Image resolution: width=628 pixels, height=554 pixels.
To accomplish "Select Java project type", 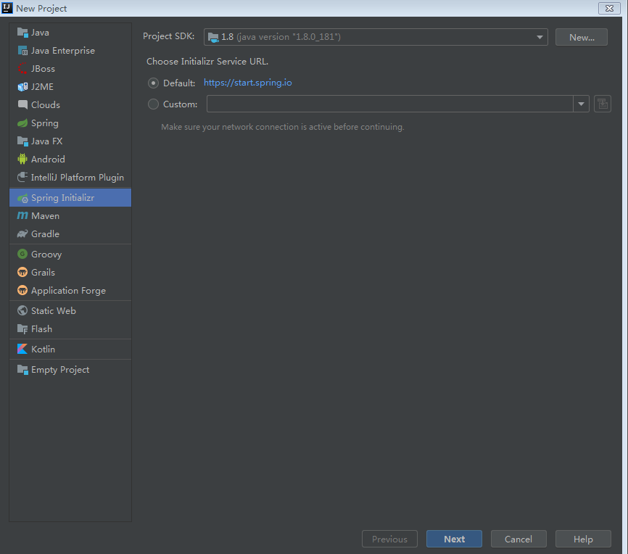I will [70, 33].
